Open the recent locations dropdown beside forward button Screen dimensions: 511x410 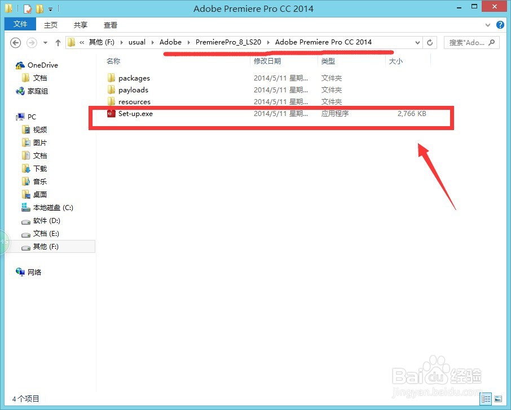[44, 42]
